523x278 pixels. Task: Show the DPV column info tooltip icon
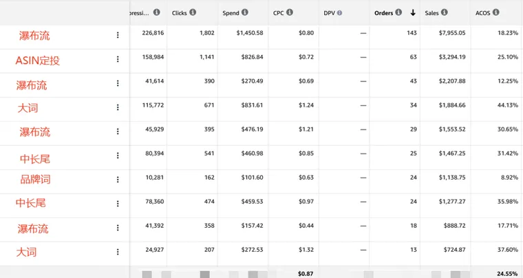340,12
